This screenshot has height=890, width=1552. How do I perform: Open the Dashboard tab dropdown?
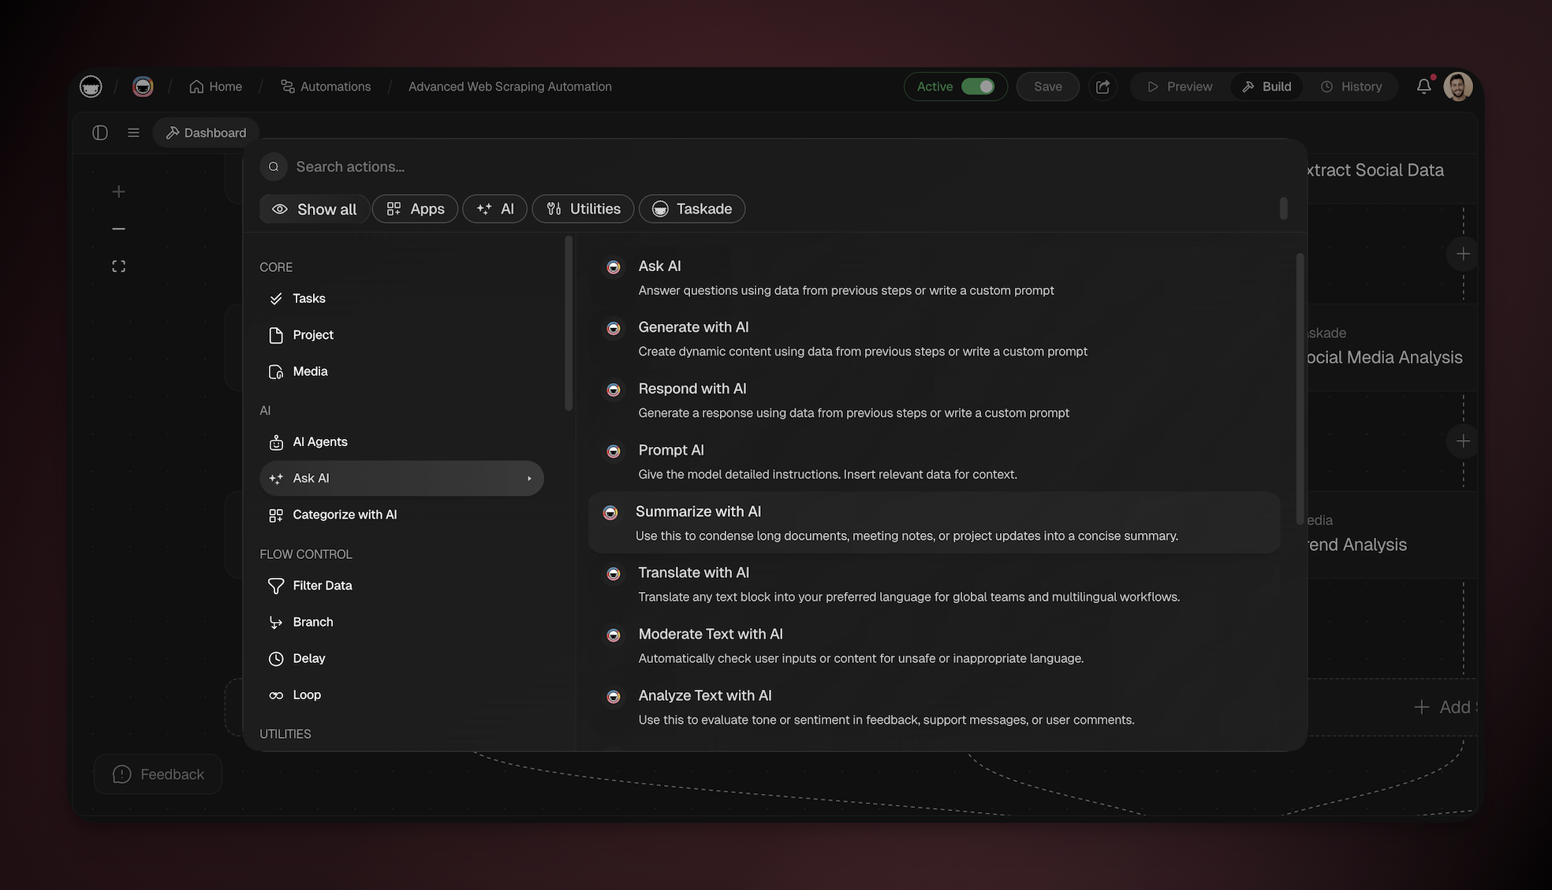[206, 132]
